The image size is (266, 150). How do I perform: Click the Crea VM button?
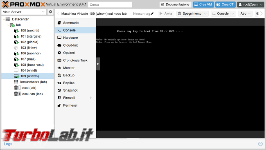click(x=203, y=4)
